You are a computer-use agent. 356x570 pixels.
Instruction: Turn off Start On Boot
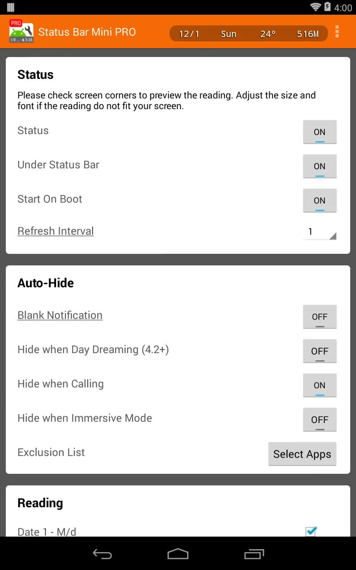pos(320,200)
